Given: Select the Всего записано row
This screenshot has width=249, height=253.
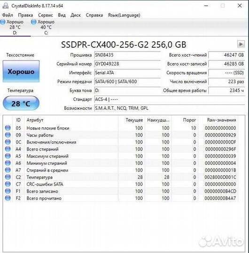Looking at the screenshot, I should (121, 191).
